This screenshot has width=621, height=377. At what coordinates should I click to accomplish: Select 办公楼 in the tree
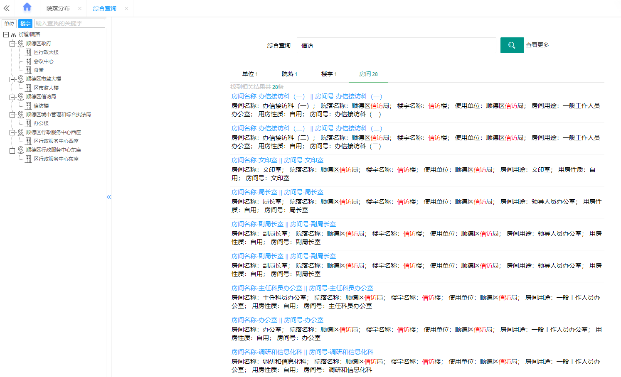(x=41, y=123)
